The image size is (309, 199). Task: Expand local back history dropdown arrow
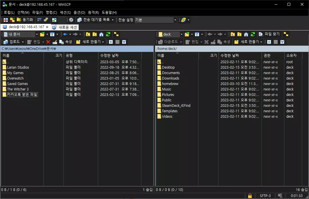[70, 34]
